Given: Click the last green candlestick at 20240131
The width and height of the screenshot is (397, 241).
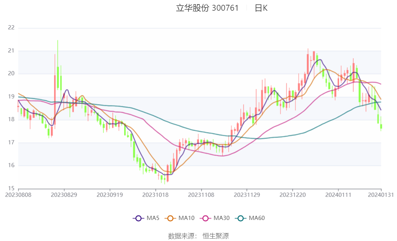Looking at the screenshot, I should pyautogui.click(x=381, y=126).
